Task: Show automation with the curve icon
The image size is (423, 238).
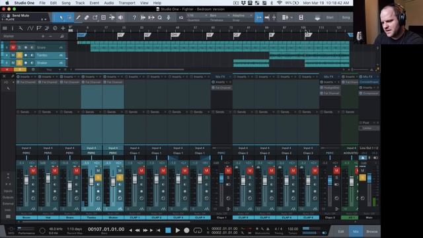Action: tap(30, 28)
